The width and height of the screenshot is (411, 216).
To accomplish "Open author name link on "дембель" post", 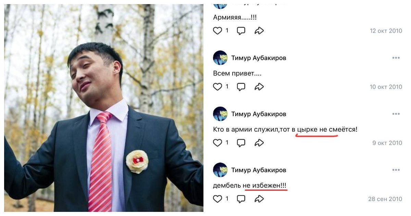I will coord(259,170).
